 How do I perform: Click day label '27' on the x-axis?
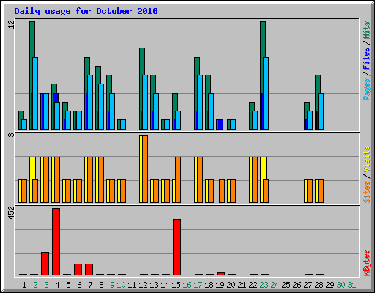tap(308, 285)
